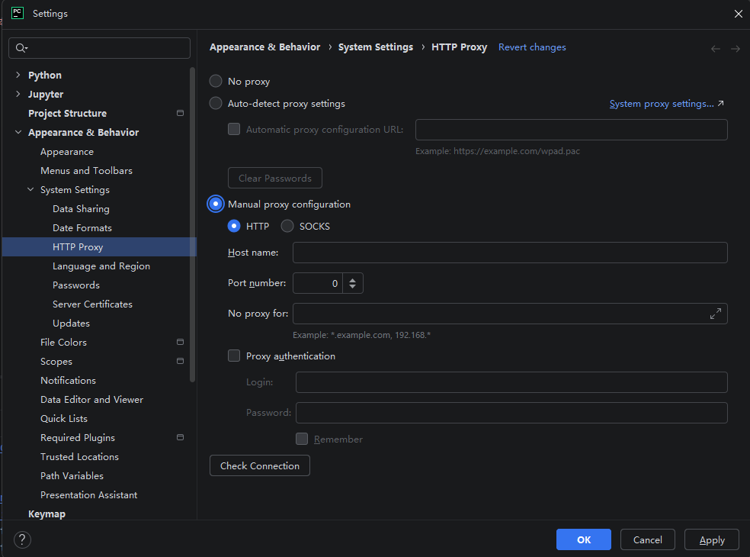
Task: Open Presentation Assistant settings
Action: click(x=89, y=494)
